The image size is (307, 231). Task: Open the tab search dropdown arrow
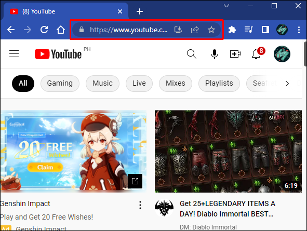pos(226,6)
